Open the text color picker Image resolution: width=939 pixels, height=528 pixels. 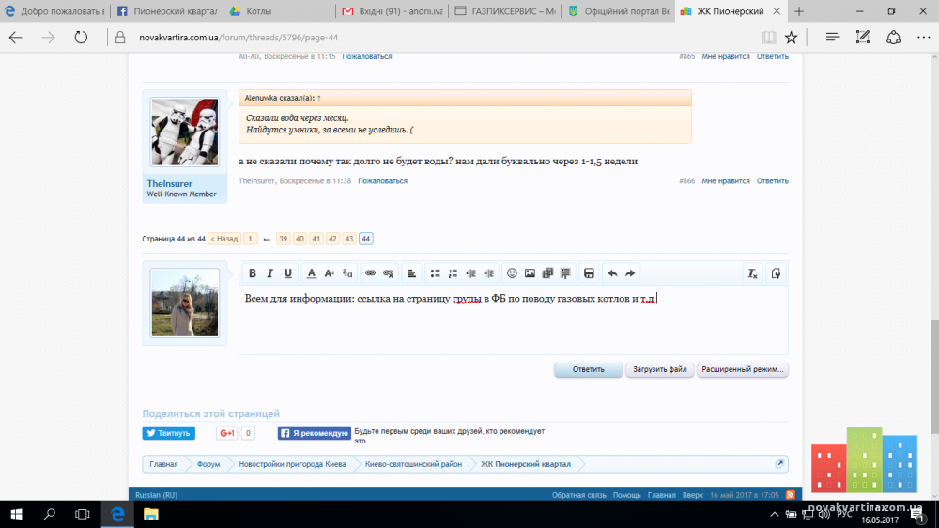click(x=312, y=273)
